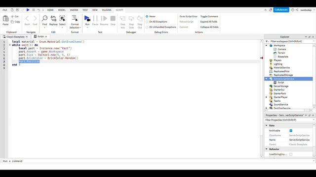Collapse the while loop fold on line 2
The height and width of the screenshot is (177, 316).
tap(10, 45)
